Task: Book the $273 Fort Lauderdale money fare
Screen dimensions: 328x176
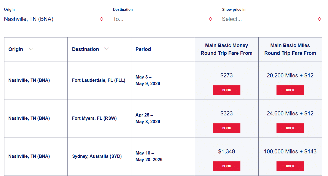Action: [x=226, y=90]
